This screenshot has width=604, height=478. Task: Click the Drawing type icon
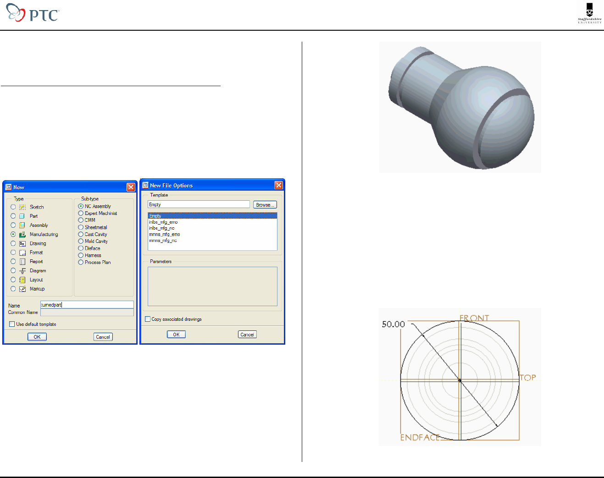tap(22, 243)
